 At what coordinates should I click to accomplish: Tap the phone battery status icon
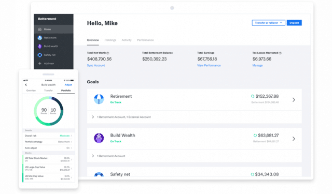[x=72, y=80]
